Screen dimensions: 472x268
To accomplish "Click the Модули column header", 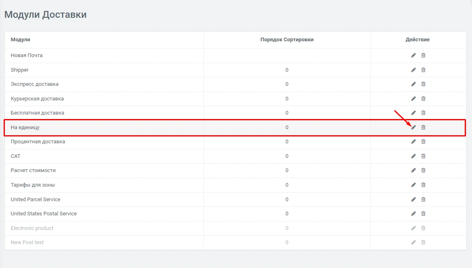I will 20,40.
